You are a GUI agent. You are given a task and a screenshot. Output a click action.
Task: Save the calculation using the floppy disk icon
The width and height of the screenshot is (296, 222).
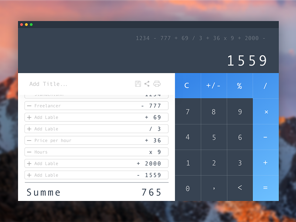(x=138, y=84)
